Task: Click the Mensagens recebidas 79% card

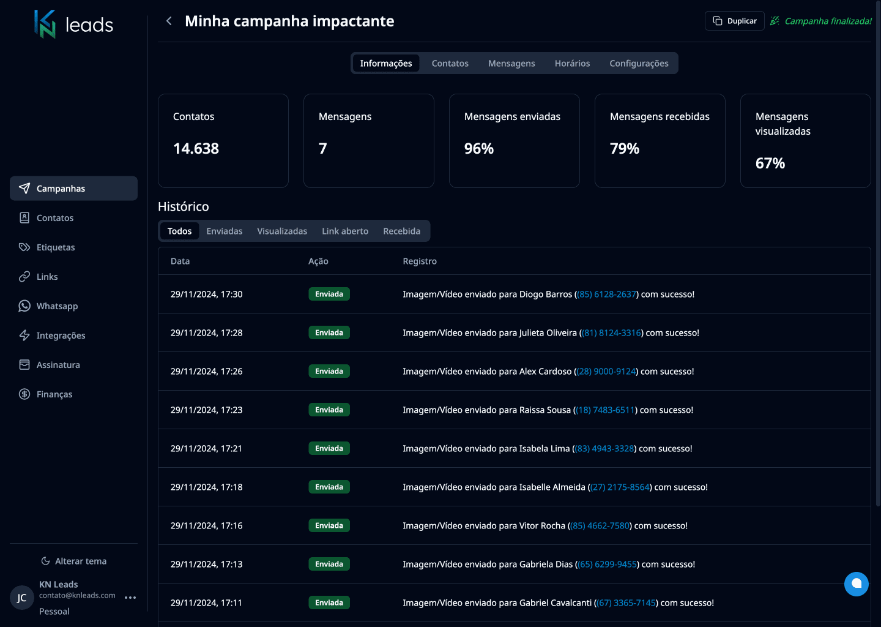Action: click(x=660, y=141)
